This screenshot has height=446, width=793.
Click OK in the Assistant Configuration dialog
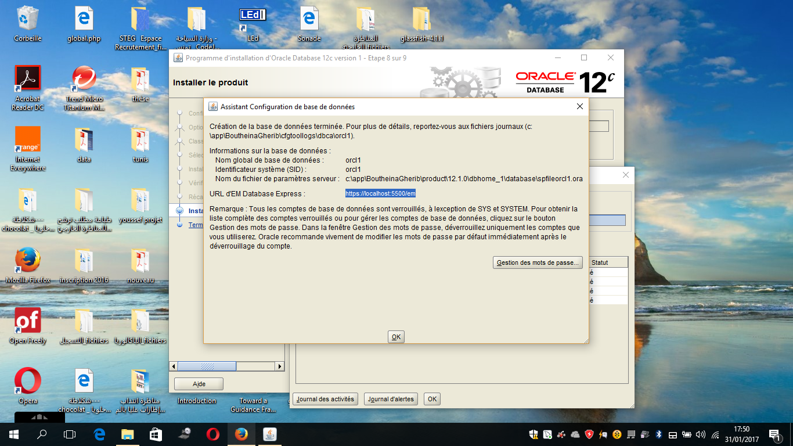click(396, 337)
